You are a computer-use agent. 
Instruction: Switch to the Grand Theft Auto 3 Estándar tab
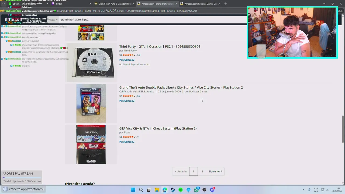(115, 4)
